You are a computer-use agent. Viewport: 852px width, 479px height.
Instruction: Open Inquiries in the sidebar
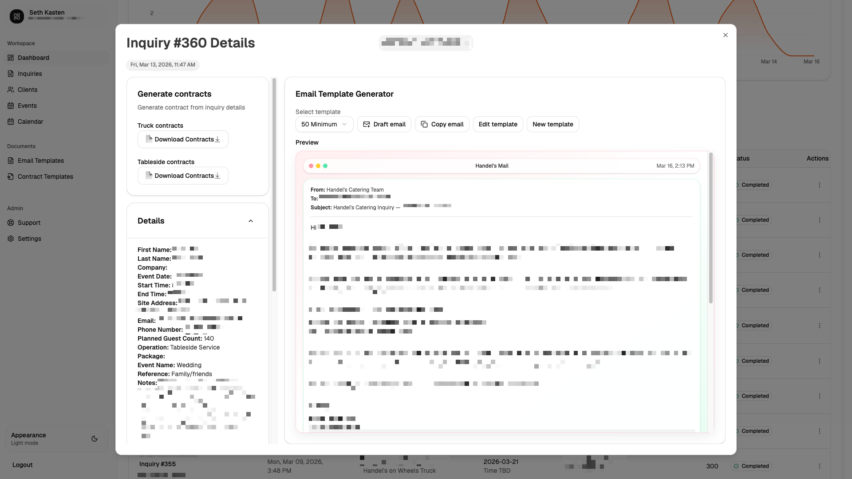pos(30,74)
